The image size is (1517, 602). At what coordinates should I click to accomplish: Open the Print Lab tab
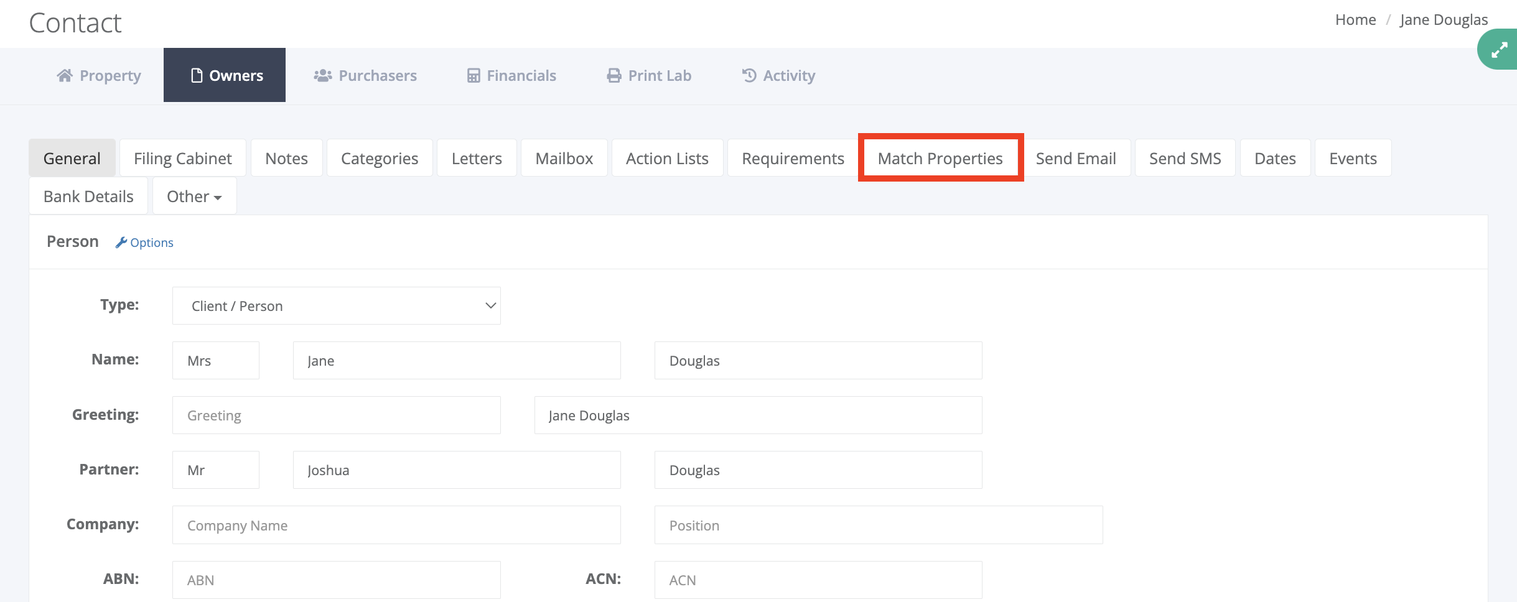(x=649, y=75)
